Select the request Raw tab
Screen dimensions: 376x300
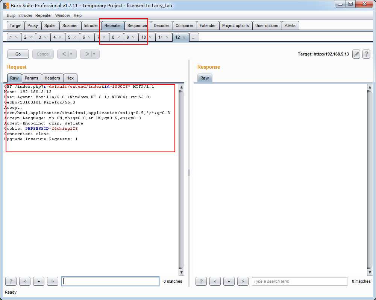pos(14,78)
